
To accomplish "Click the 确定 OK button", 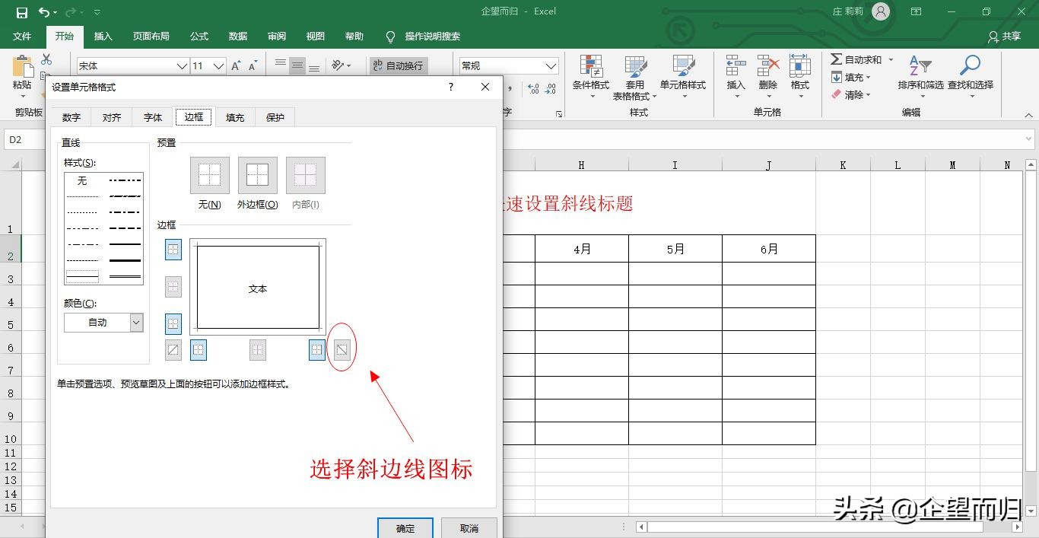I will pos(405,528).
